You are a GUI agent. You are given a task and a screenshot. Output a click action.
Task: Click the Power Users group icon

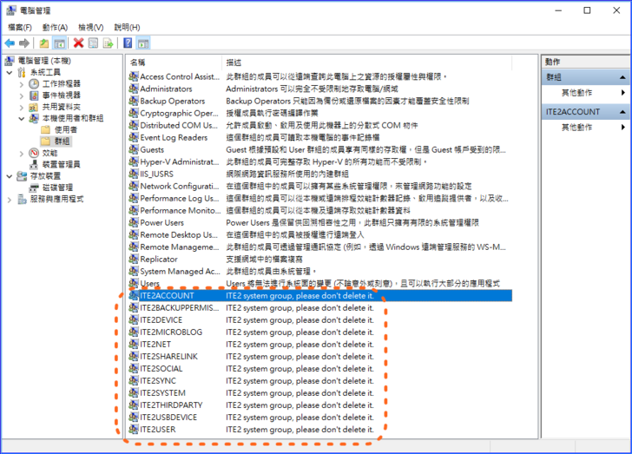click(134, 222)
